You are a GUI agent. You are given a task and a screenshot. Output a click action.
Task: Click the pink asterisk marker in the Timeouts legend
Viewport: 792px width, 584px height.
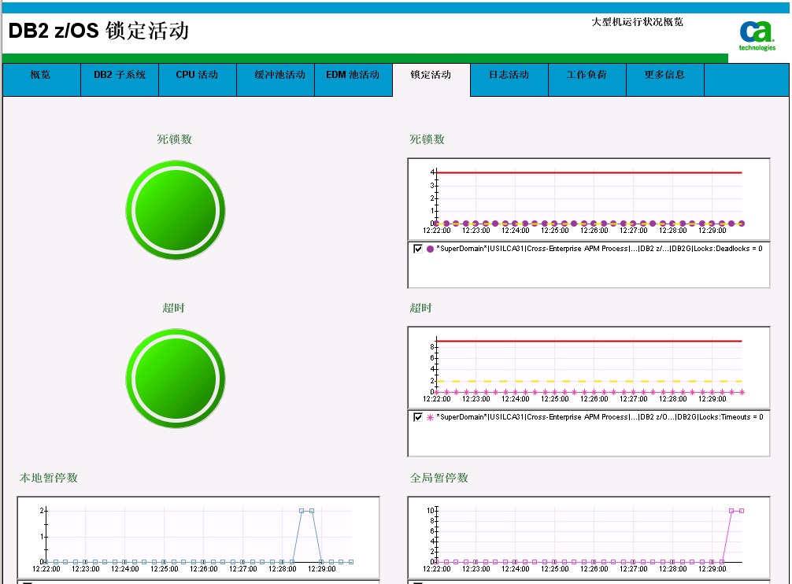tap(430, 417)
